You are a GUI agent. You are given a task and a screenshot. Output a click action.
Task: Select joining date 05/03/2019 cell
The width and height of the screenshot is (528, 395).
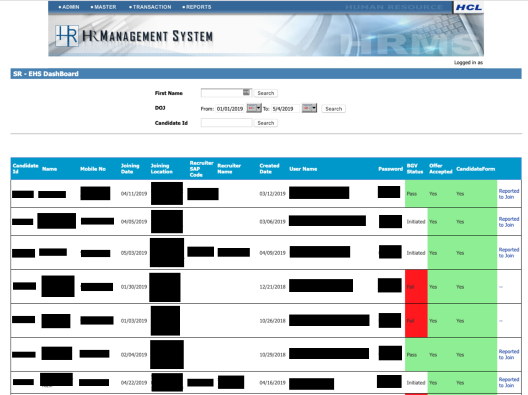(134, 253)
